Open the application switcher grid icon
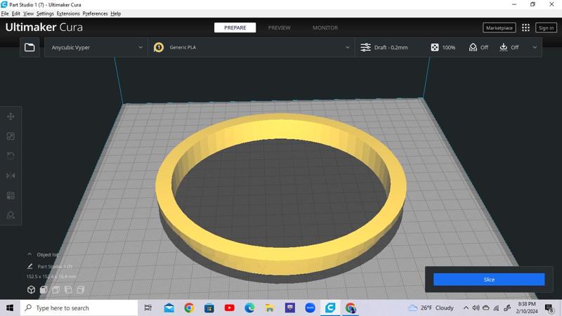Viewport: 562px width, 316px height. tap(525, 27)
